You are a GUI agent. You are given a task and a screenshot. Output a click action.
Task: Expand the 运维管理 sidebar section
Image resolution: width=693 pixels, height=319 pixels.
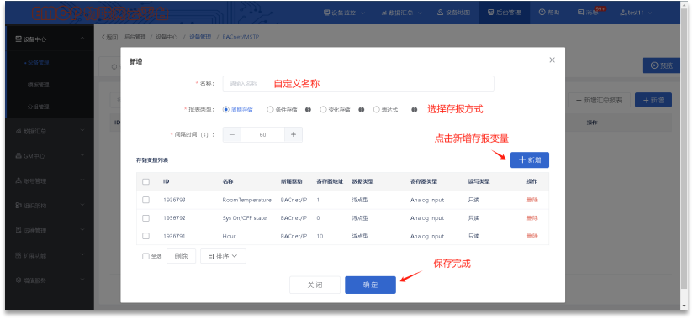[82, 231]
